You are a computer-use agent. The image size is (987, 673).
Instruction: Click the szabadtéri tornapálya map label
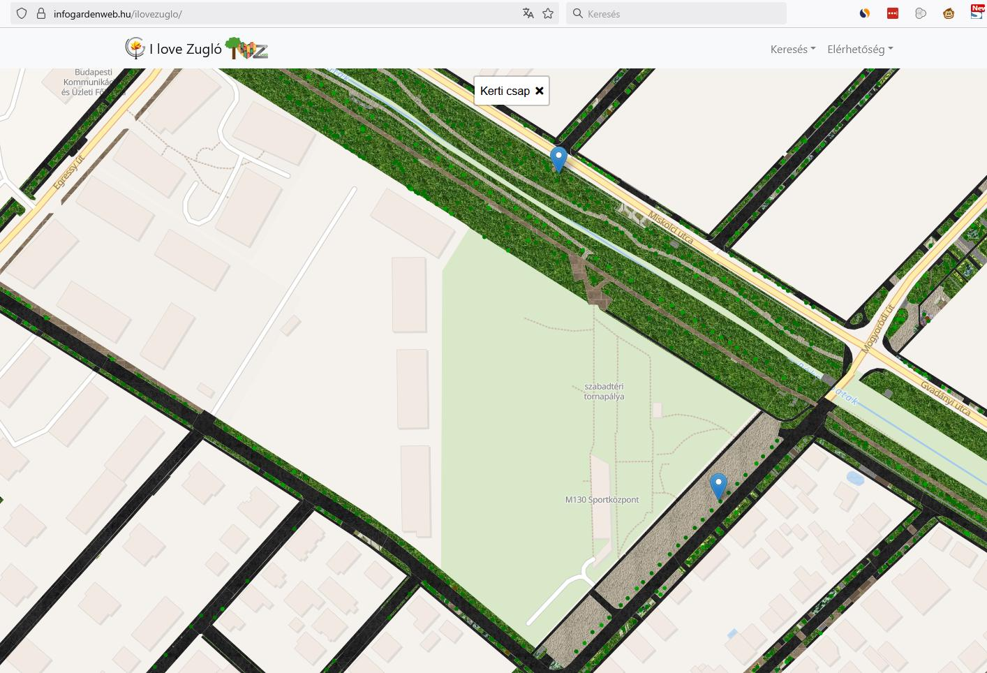point(604,392)
